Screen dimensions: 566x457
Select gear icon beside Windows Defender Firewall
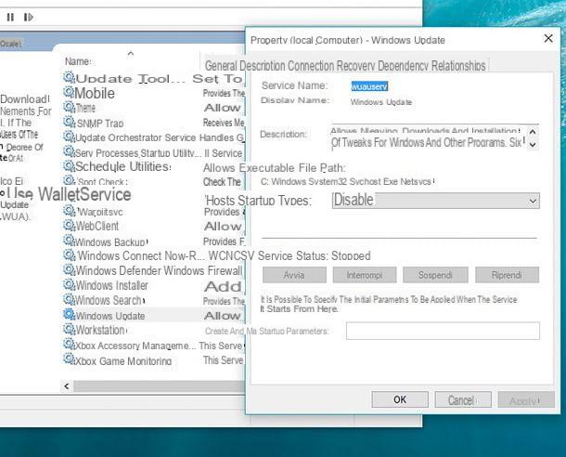pos(69,270)
